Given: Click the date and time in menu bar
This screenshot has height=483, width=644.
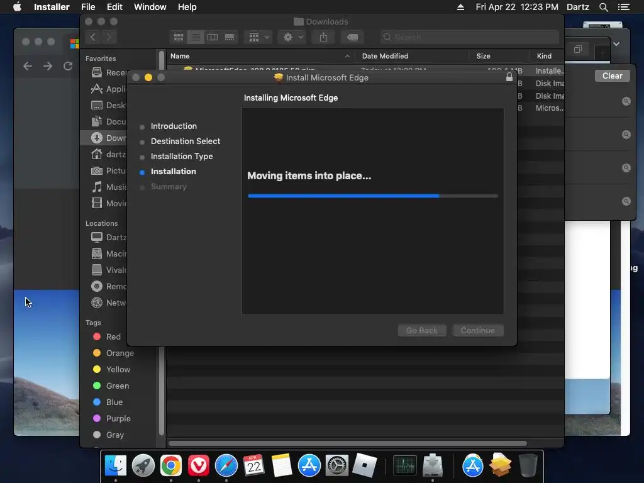Looking at the screenshot, I should pyautogui.click(x=517, y=7).
